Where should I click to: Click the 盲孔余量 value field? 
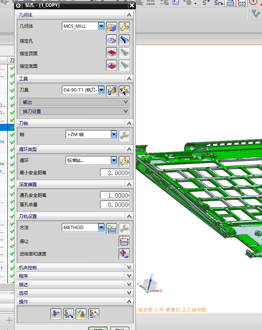tap(115, 205)
